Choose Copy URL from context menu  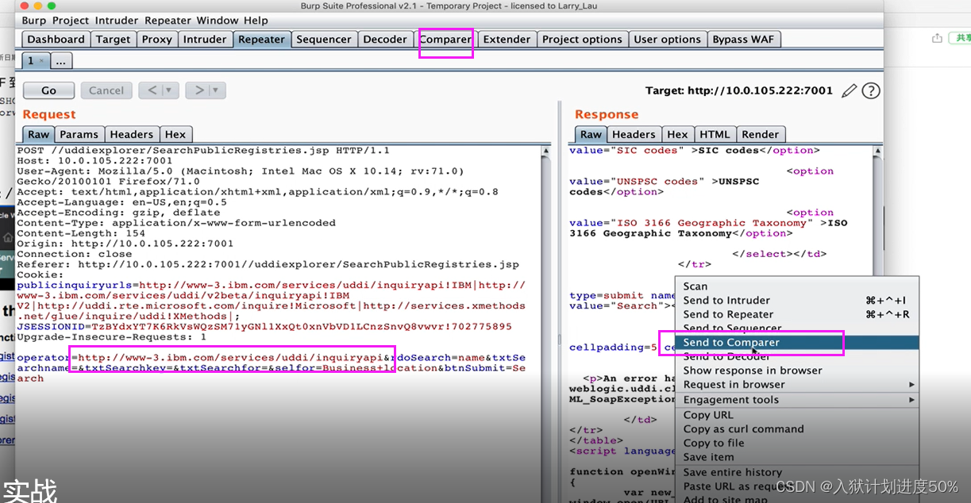[796, 415]
